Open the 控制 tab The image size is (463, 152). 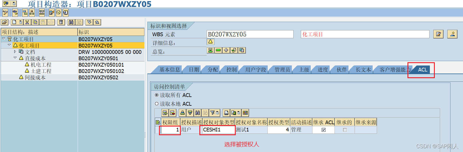231,69
